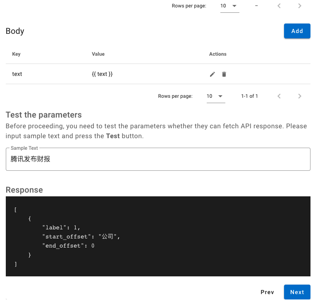The height and width of the screenshot is (304, 320).
Task: Select the {{ text }} value cell
Action: click(x=102, y=74)
